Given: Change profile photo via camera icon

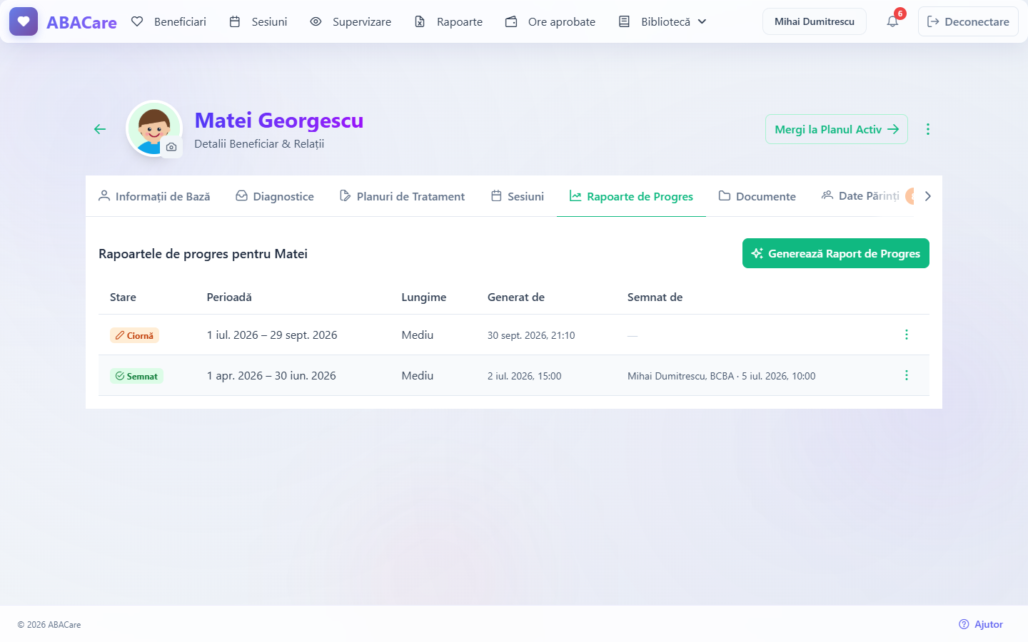Looking at the screenshot, I should coord(171,147).
